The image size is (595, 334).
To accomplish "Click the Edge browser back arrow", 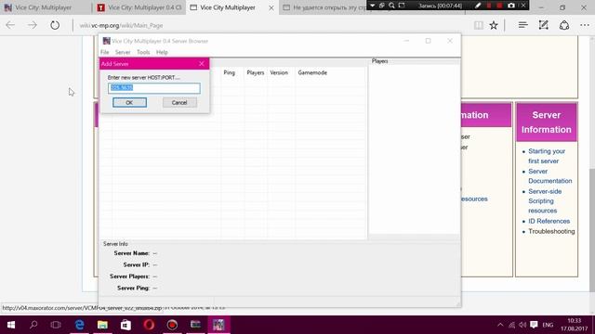I will 10,25.
